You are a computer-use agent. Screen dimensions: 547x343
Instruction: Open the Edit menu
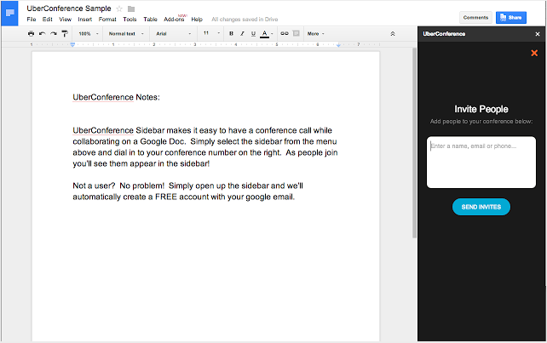pyautogui.click(x=48, y=20)
